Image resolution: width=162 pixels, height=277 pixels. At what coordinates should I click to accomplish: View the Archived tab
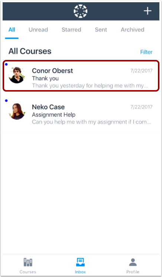[x=133, y=29]
